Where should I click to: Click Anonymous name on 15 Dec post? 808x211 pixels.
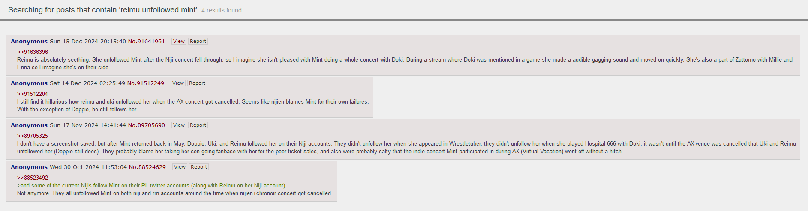point(29,41)
